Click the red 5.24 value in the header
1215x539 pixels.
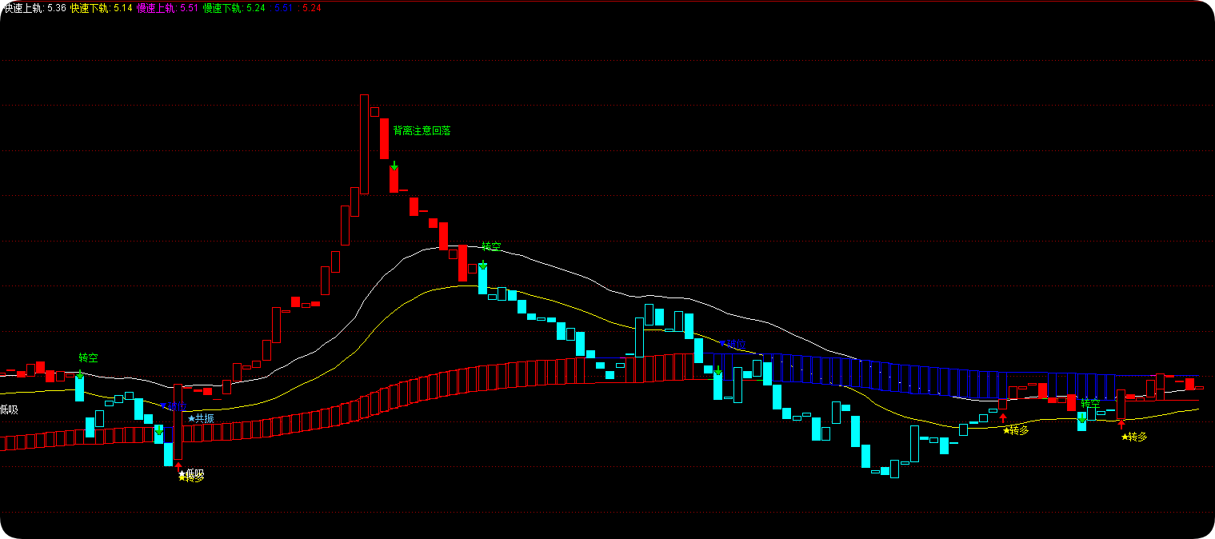pyautogui.click(x=310, y=8)
